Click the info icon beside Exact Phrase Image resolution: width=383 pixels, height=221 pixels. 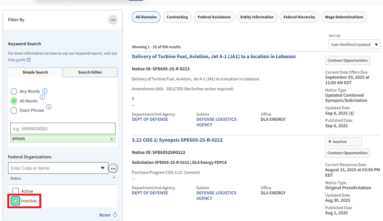pos(49,107)
